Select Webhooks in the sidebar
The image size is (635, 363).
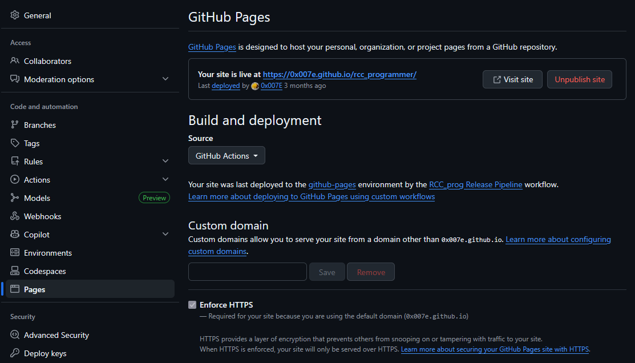point(90,216)
